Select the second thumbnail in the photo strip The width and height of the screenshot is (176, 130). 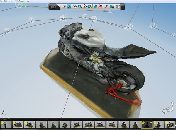[18, 124]
